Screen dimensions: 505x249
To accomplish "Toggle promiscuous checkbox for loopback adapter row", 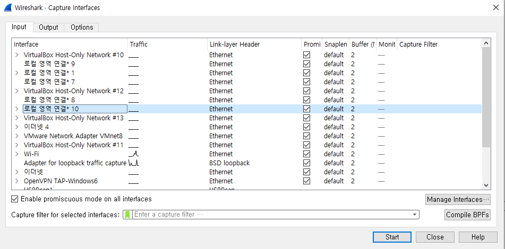I will pyautogui.click(x=306, y=163).
